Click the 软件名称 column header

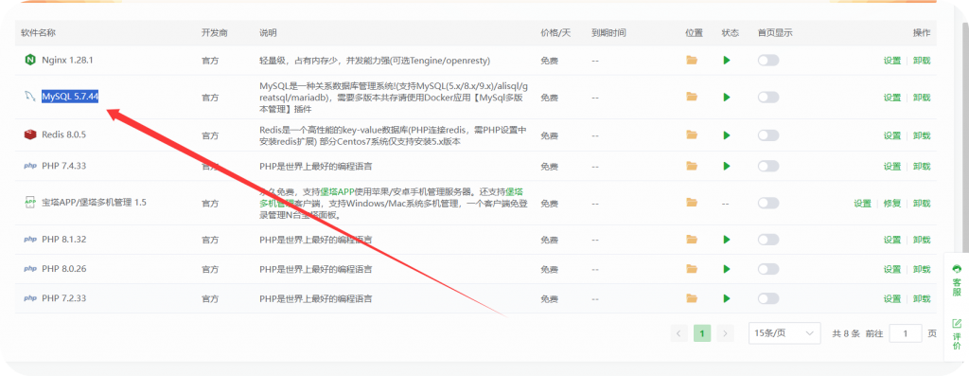point(38,33)
